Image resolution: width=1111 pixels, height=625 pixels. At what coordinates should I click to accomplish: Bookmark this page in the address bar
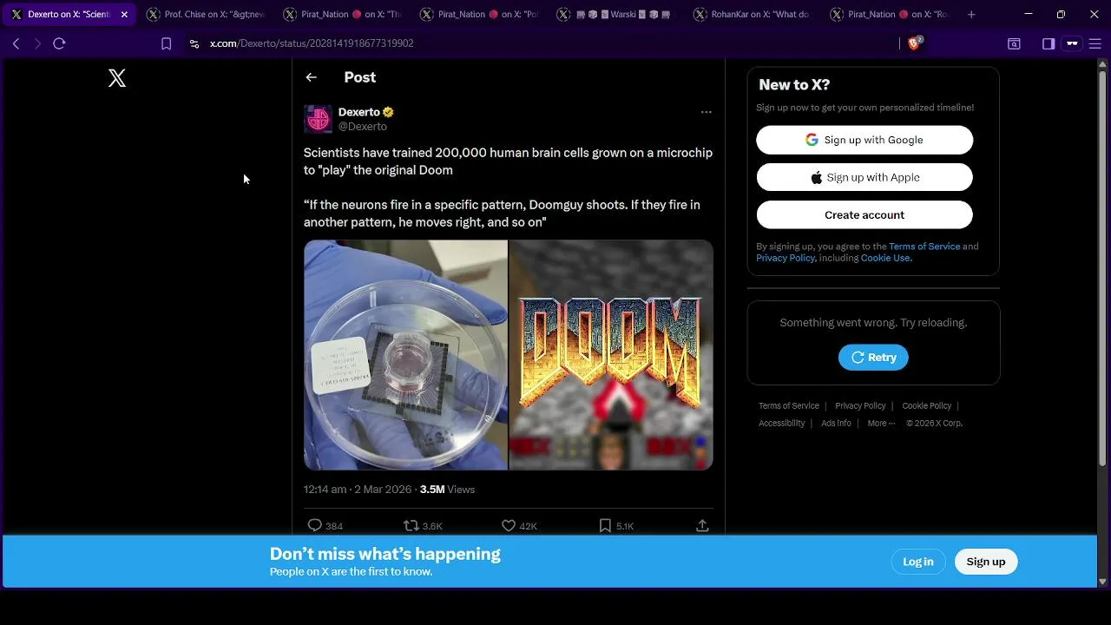pyautogui.click(x=167, y=43)
